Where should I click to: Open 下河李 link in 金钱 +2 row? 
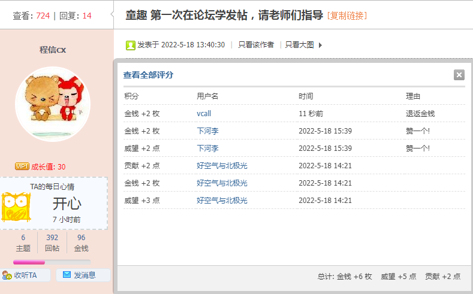pyautogui.click(x=207, y=131)
